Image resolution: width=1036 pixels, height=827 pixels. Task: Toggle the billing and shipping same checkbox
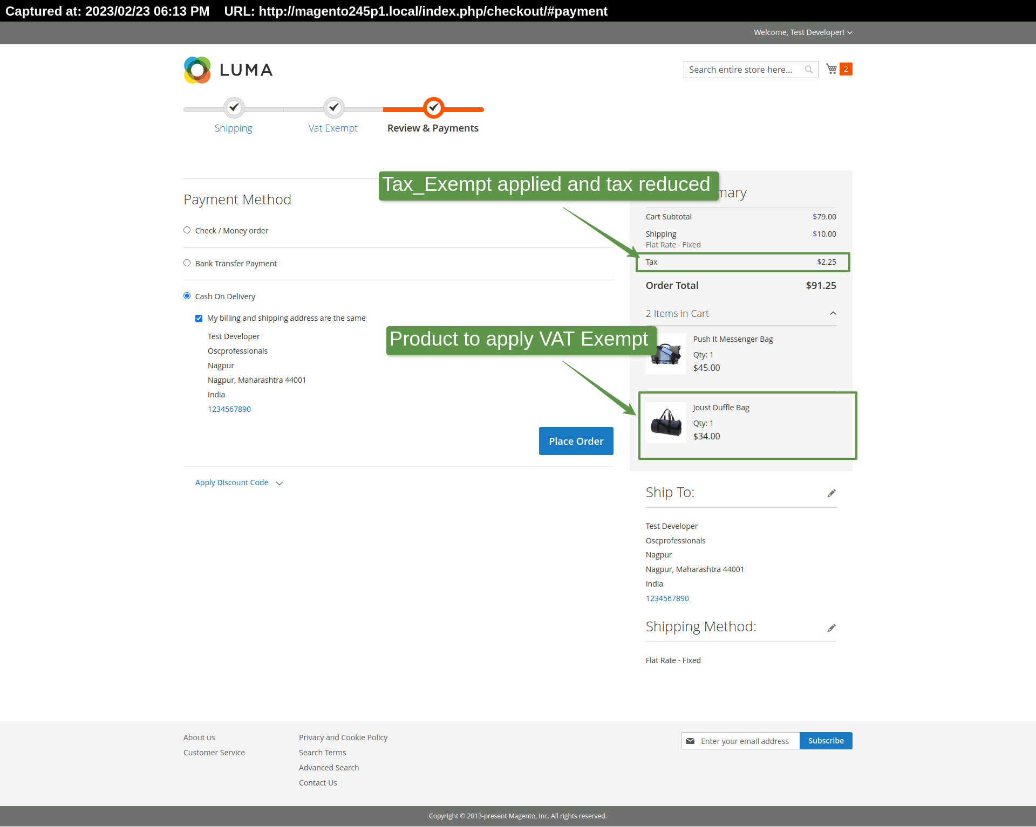coord(199,318)
